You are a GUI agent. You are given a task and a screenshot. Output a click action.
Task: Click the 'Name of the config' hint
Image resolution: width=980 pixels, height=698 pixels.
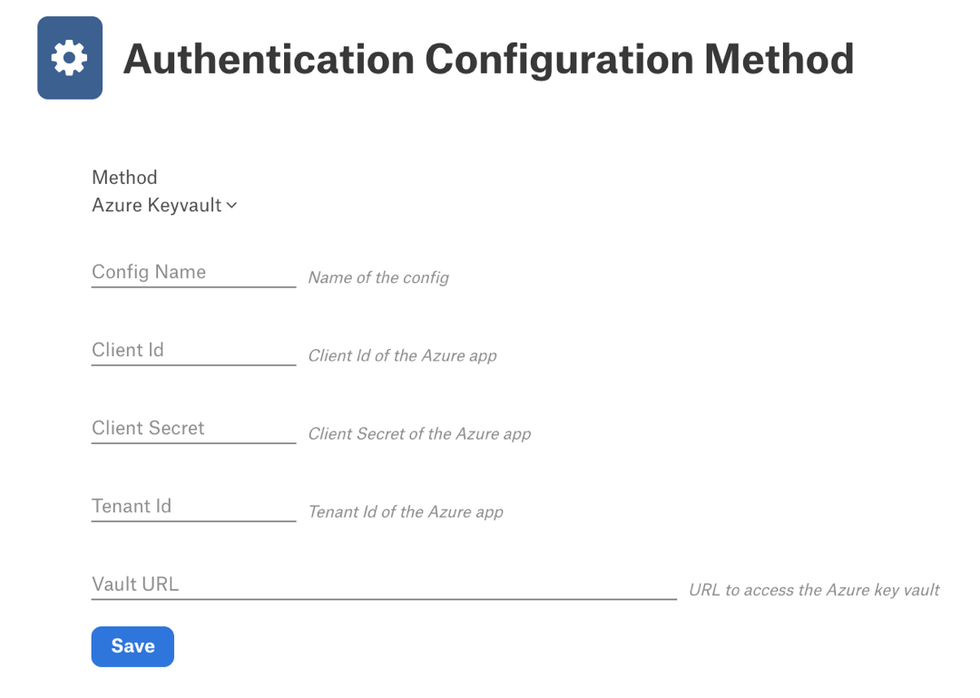378,277
